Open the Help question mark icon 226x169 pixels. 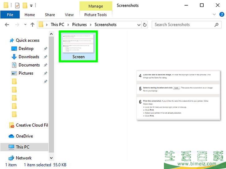tap(221, 15)
